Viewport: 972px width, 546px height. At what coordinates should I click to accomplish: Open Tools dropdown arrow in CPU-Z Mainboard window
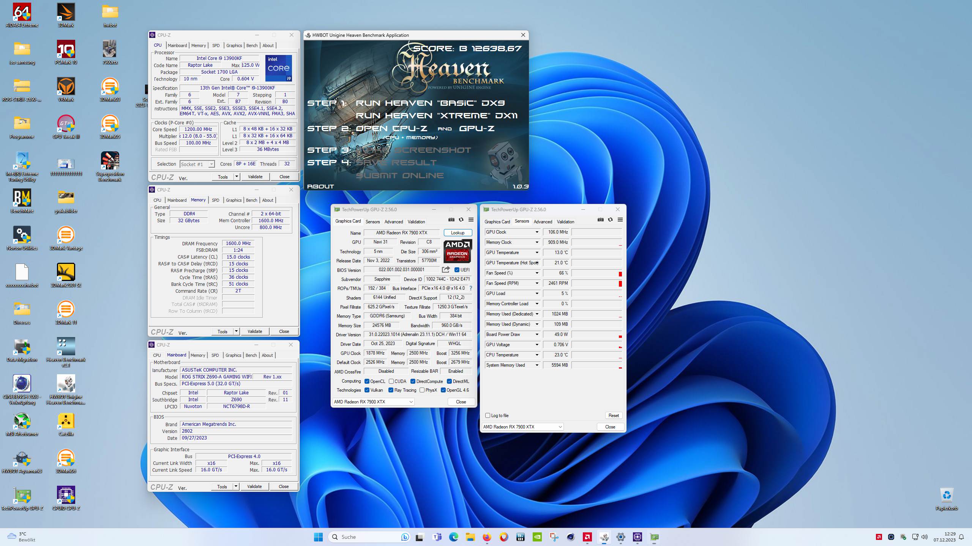click(x=236, y=486)
